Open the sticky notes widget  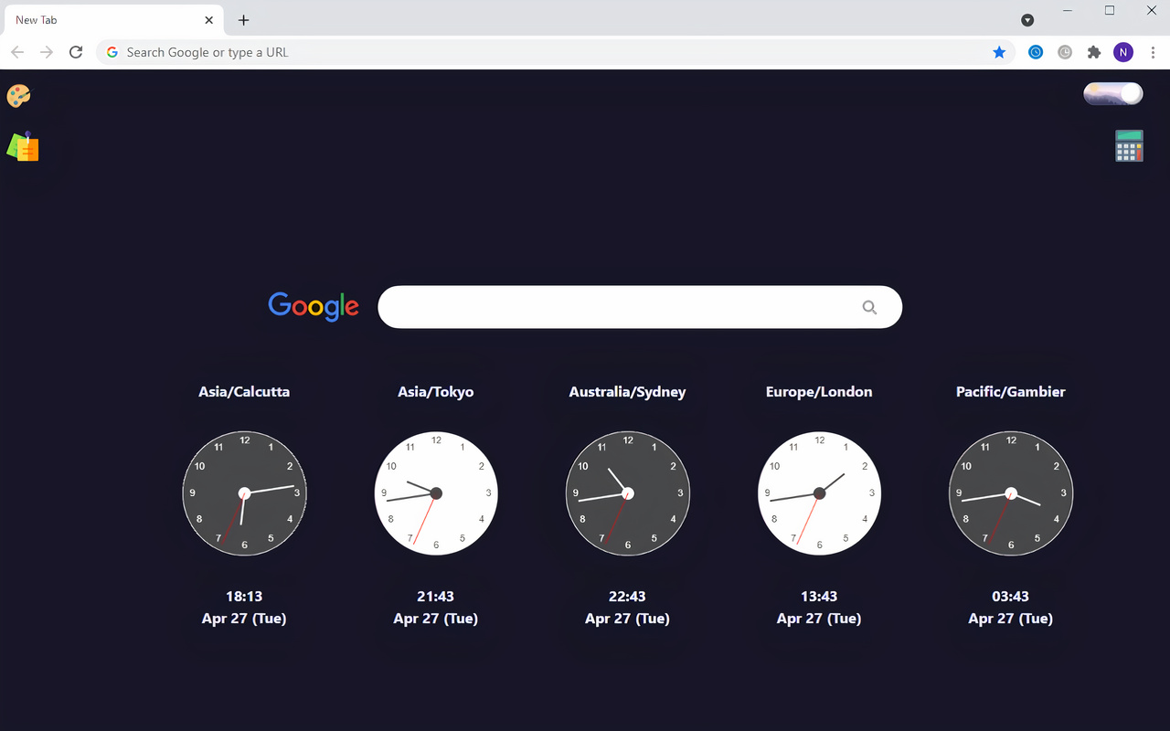[23, 146]
